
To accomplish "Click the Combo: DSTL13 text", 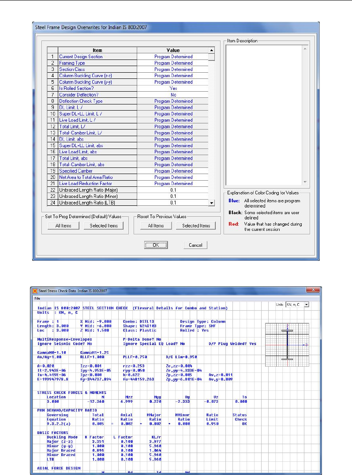I will (x=138, y=322).
